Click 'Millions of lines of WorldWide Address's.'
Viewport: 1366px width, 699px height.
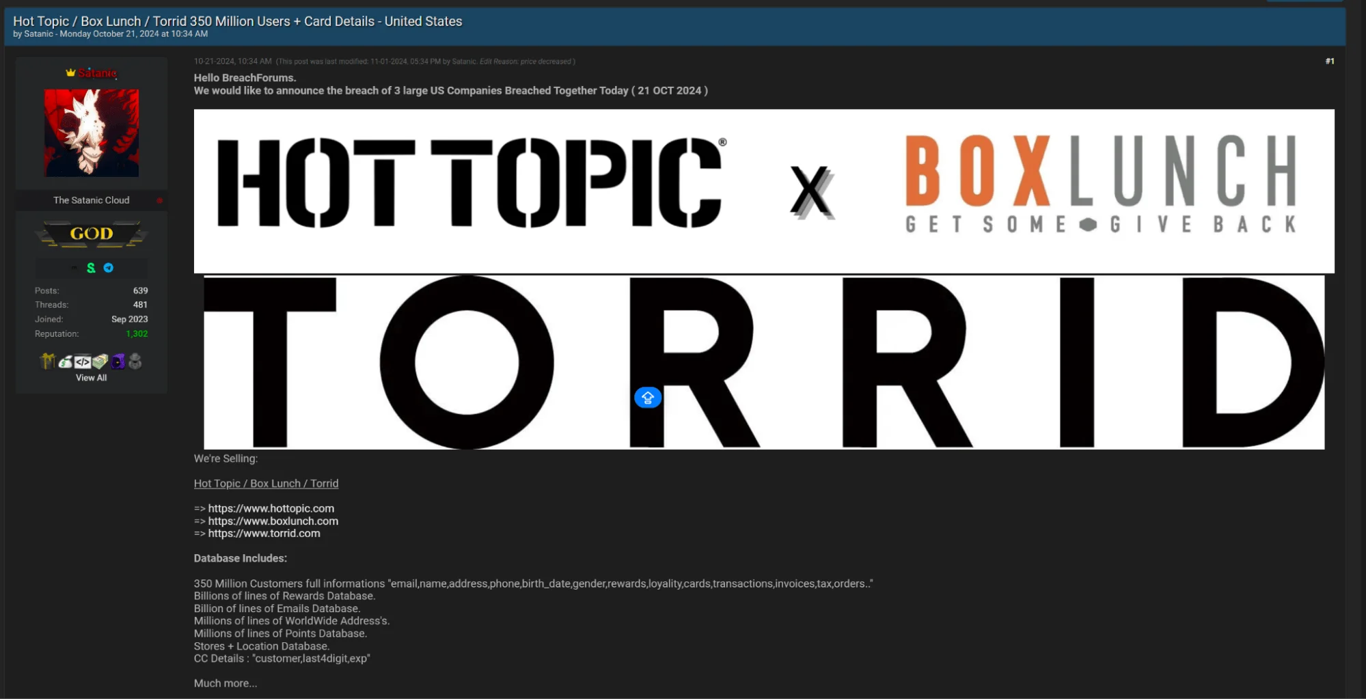291,621
